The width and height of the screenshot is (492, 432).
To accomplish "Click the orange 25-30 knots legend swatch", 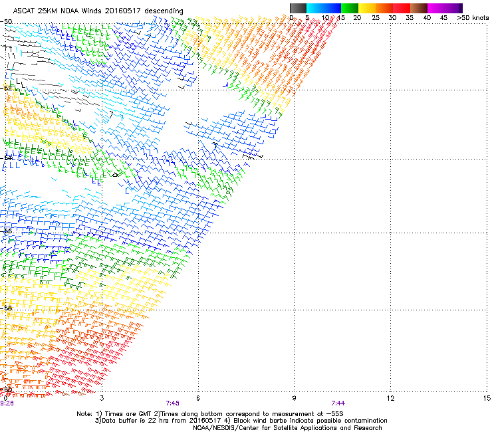I will [384, 8].
